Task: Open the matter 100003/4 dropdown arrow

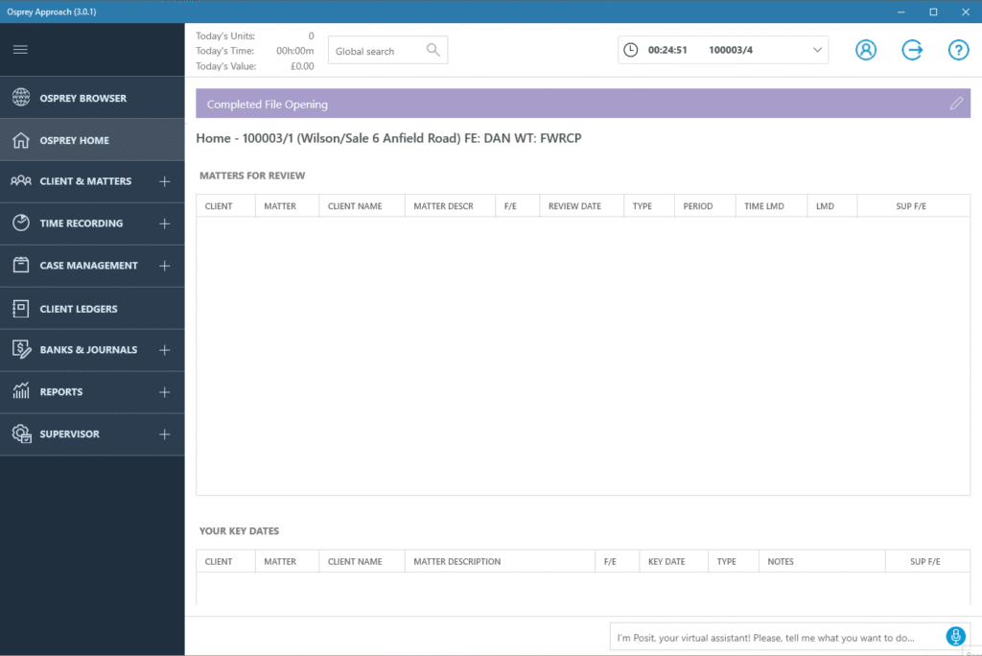Action: coord(817,50)
